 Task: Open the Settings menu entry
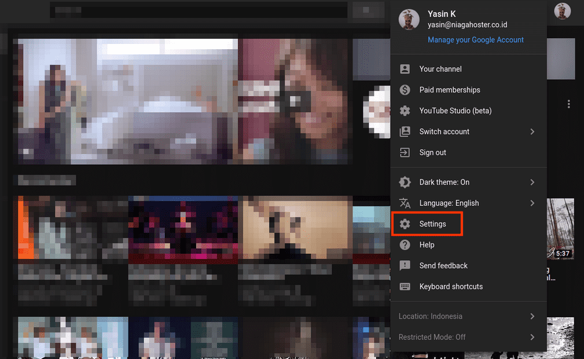click(x=433, y=224)
